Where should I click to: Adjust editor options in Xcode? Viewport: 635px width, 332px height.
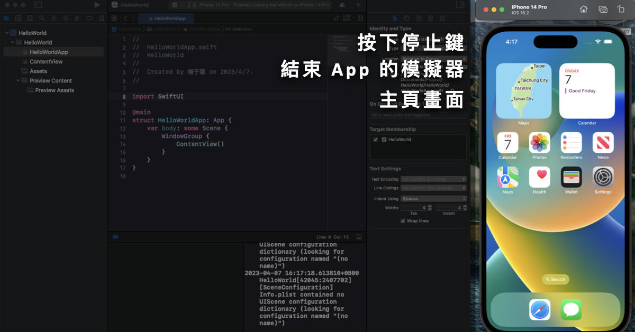pos(347,18)
